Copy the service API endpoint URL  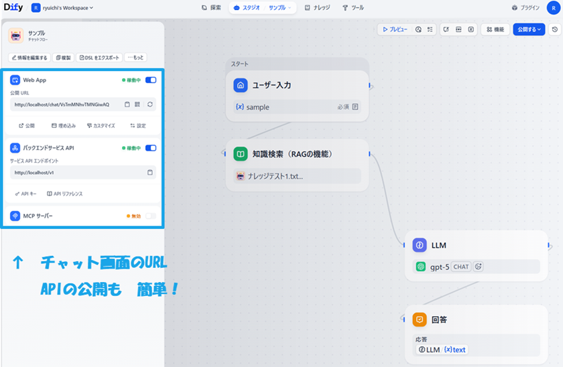pyautogui.click(x=150, y=173)
